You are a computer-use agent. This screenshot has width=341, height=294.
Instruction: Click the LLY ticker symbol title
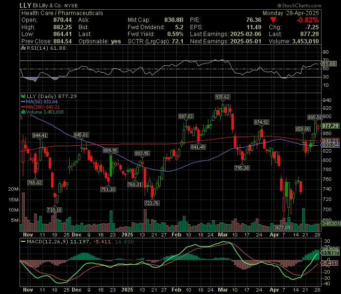click(25, 5)
